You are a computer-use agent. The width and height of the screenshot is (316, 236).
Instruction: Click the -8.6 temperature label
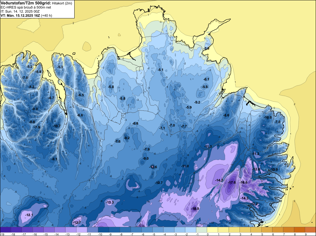click(226, 115)
